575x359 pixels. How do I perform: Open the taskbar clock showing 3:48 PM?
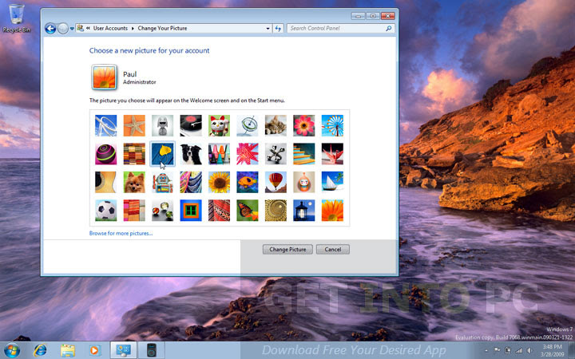(553, 350)
